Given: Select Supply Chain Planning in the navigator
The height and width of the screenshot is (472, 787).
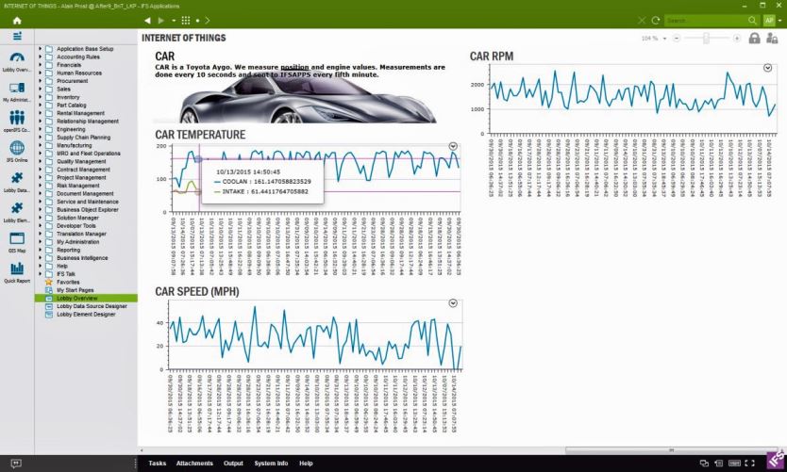Looking at the screenshot, I should pos(83,138).
